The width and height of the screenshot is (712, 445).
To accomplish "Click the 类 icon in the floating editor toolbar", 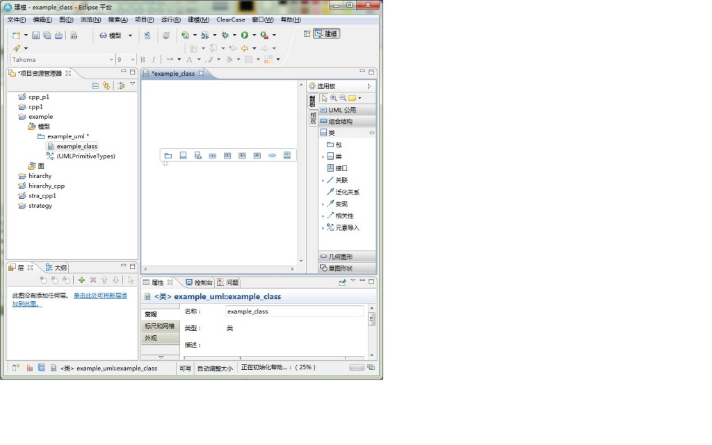I will point(183,155).
